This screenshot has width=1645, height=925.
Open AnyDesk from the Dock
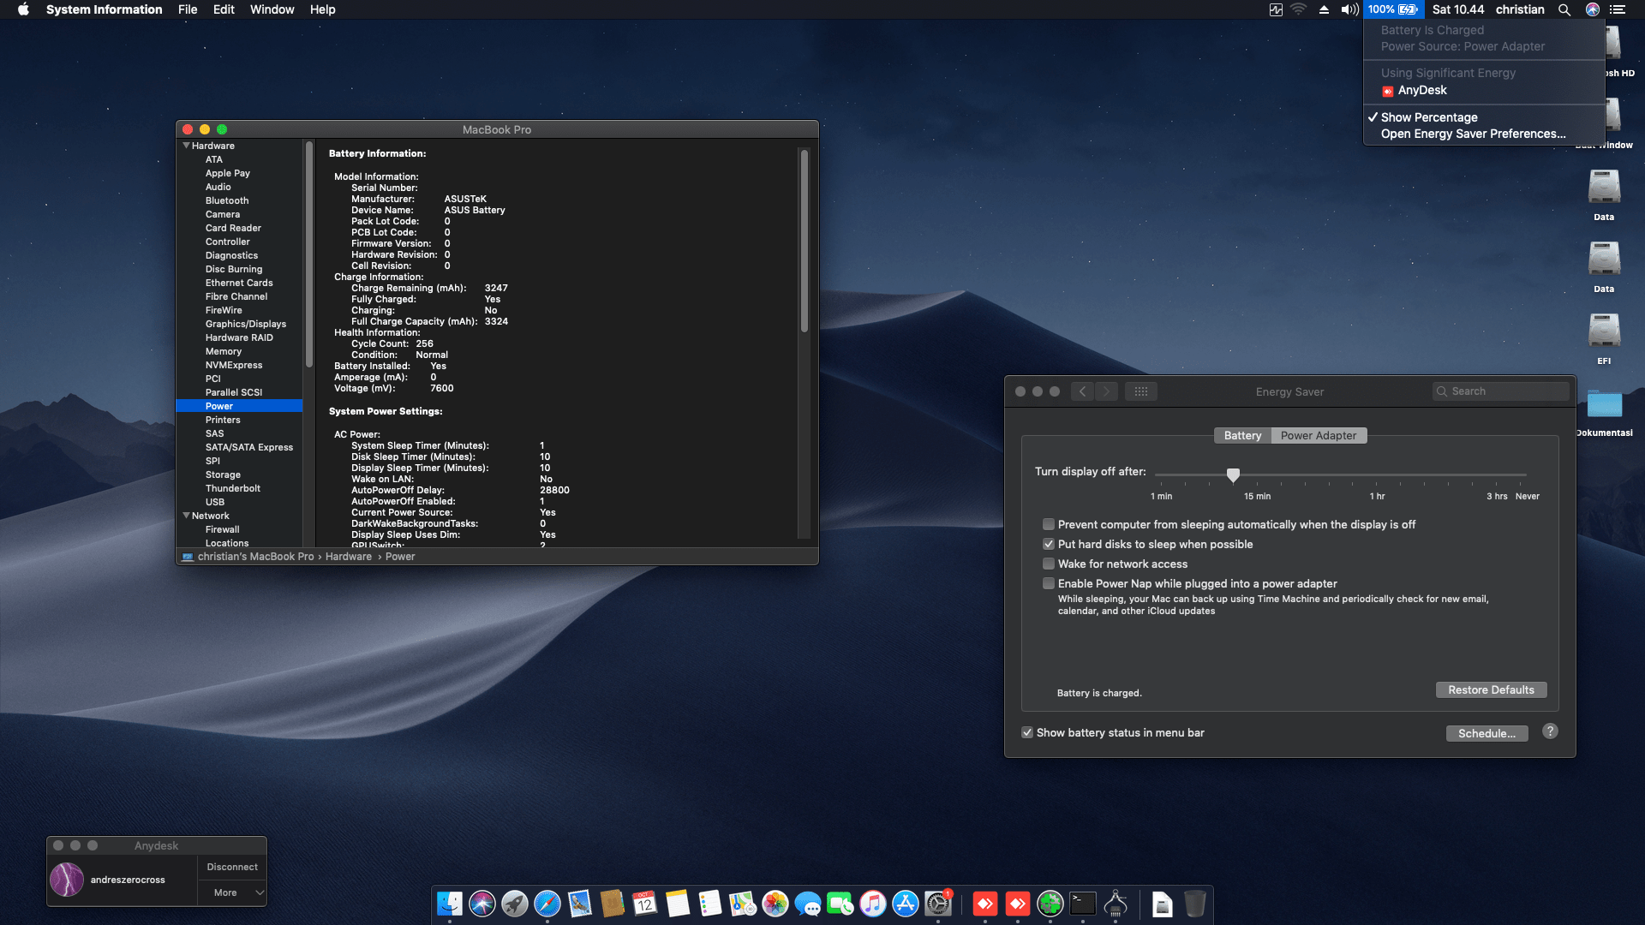coord(985,904)
